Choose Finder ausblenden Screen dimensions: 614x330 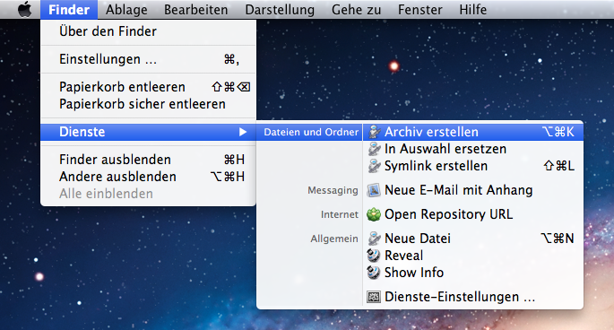tap(149, 160)
